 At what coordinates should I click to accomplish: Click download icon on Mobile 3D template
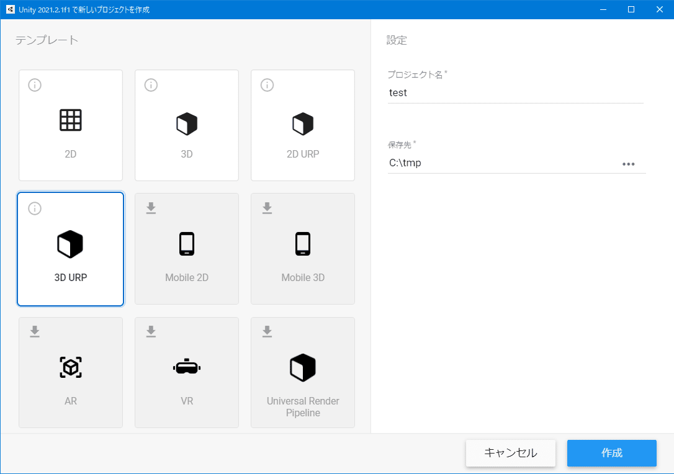pyautogui.click(x=267, y=208)
